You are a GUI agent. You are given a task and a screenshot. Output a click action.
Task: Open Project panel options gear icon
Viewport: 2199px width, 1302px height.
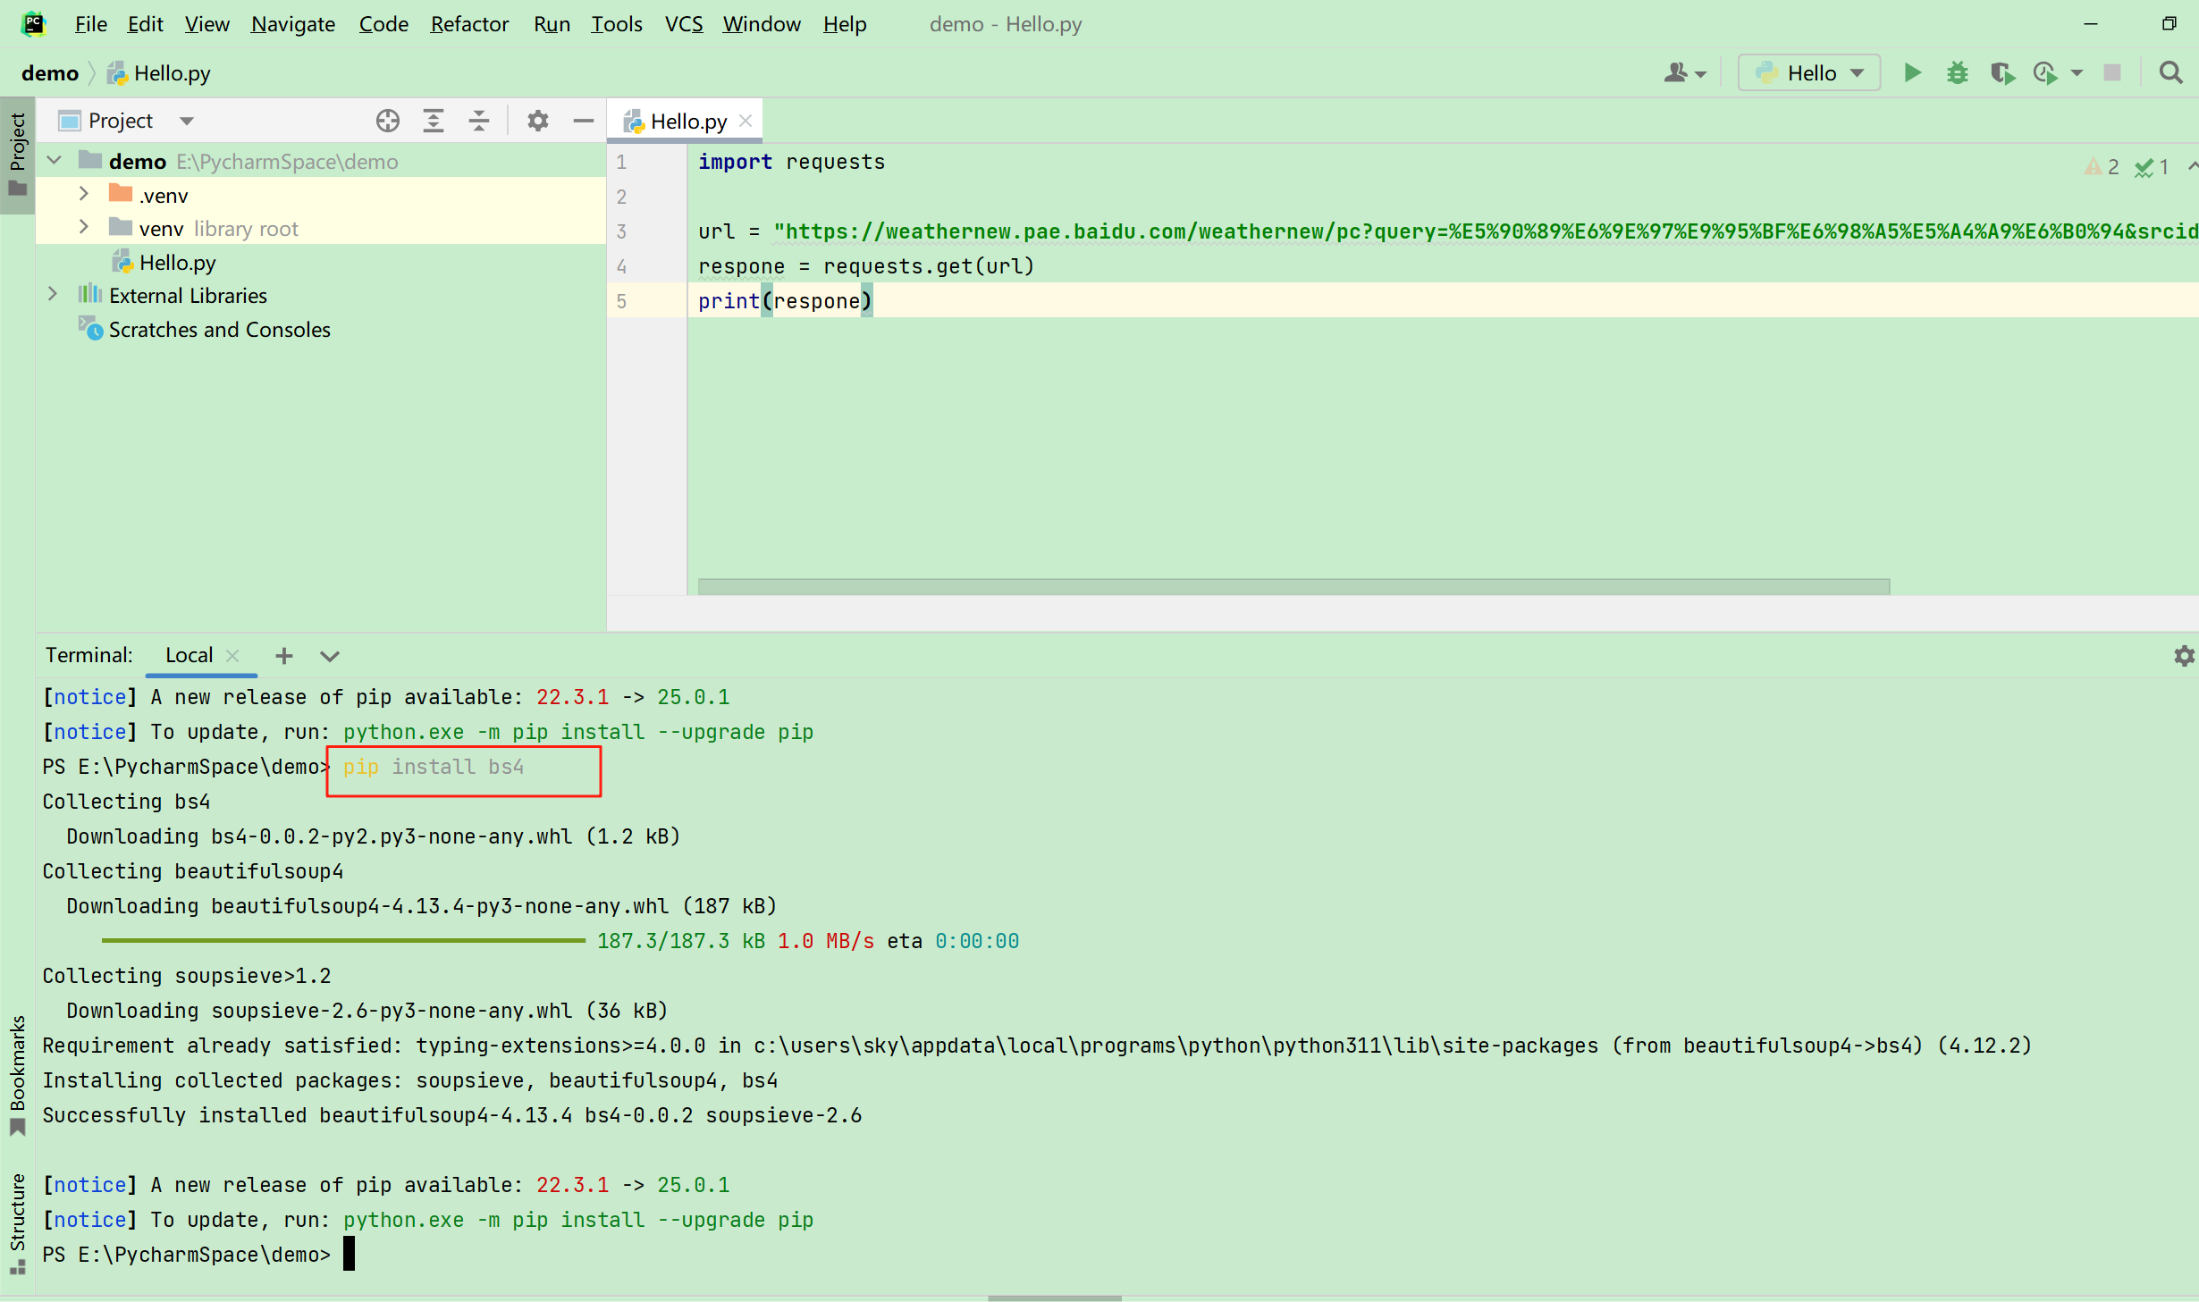[537, 121]
